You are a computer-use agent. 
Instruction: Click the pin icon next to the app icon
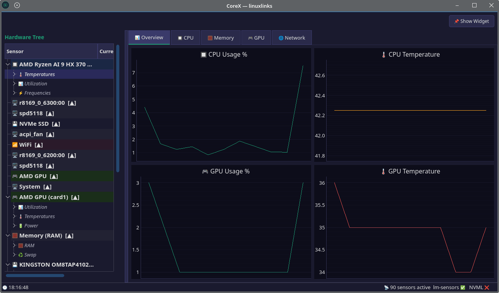17,5
